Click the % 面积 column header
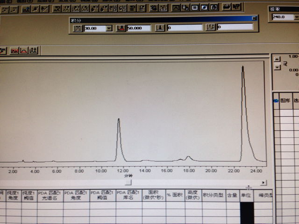Screen dimensions: 299x224 (x=175, y=195)
